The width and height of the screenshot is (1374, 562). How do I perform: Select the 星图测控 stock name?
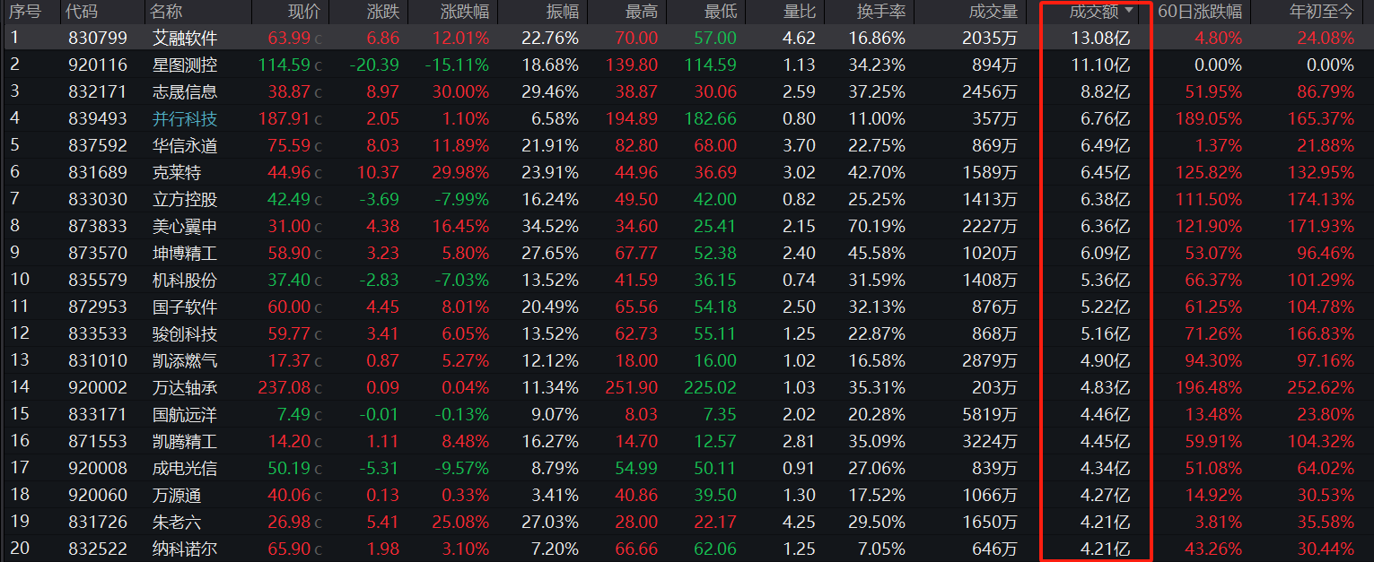(x=184, y=65)
